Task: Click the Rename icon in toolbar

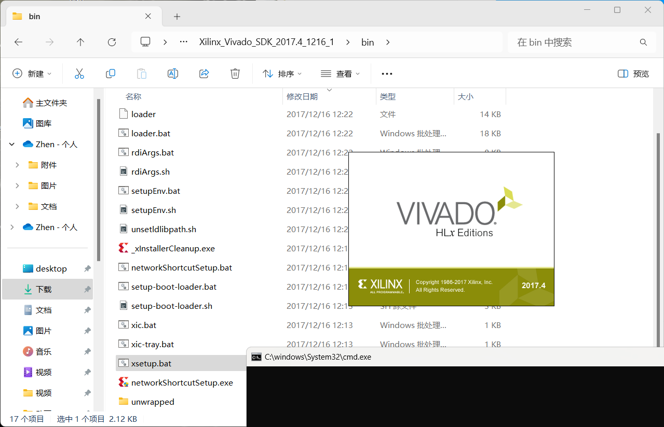Action: click(173, 74)
